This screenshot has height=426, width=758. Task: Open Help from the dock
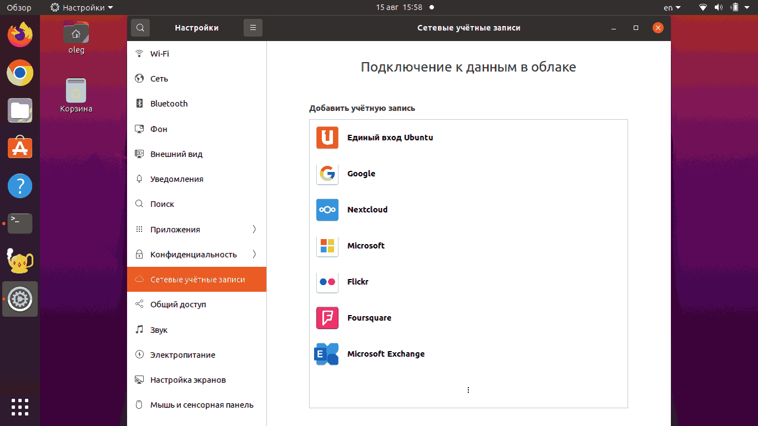[20, 186]
